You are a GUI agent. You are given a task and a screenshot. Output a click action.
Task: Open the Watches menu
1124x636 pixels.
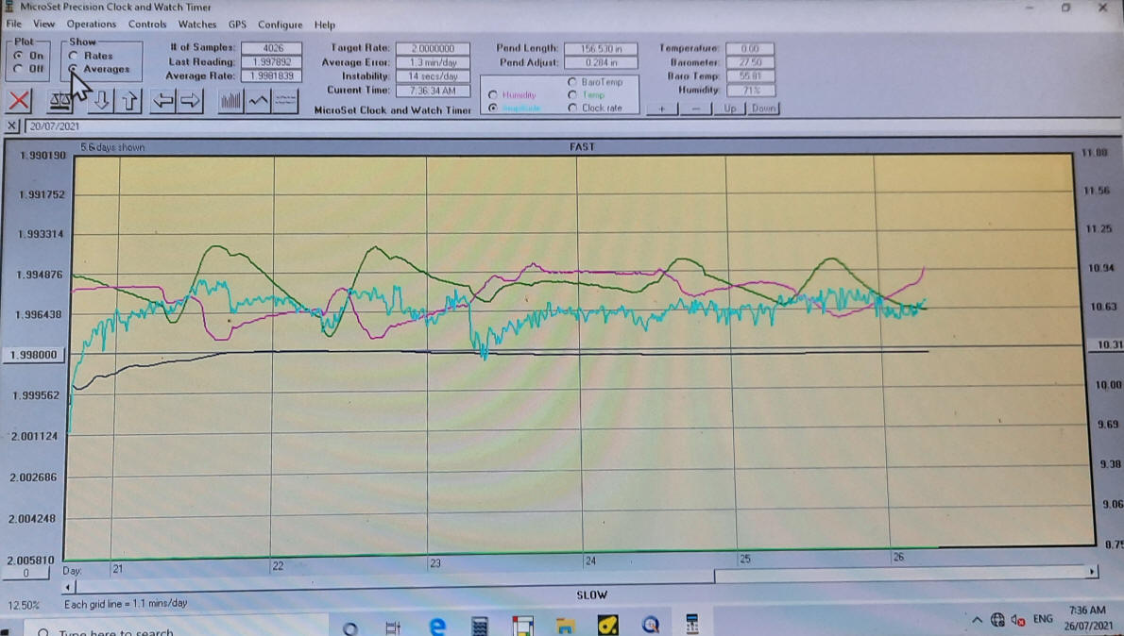click(196, 25)
